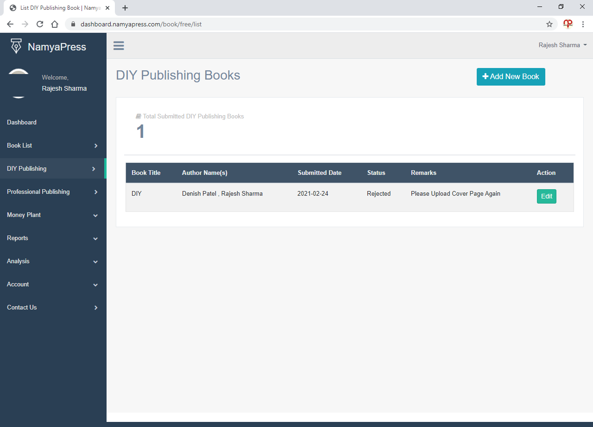Click author cell Denish Patel, Rajesh Sharma
Image resolution: width=593 pixels, height=427 pixels.
pos(222,193)
